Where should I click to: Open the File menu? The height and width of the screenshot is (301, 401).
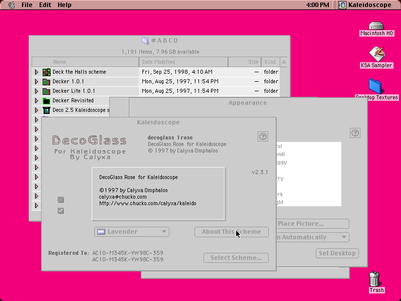click(27, 5)
